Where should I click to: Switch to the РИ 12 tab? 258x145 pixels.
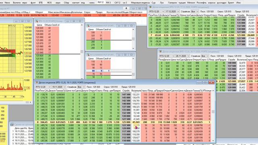(100, 2)
